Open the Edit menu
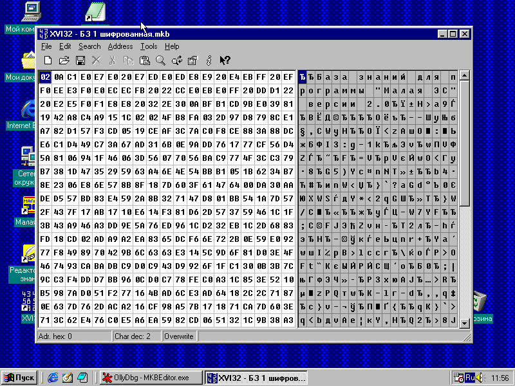This screenshot has height=386, width=515. coord(65,46)
